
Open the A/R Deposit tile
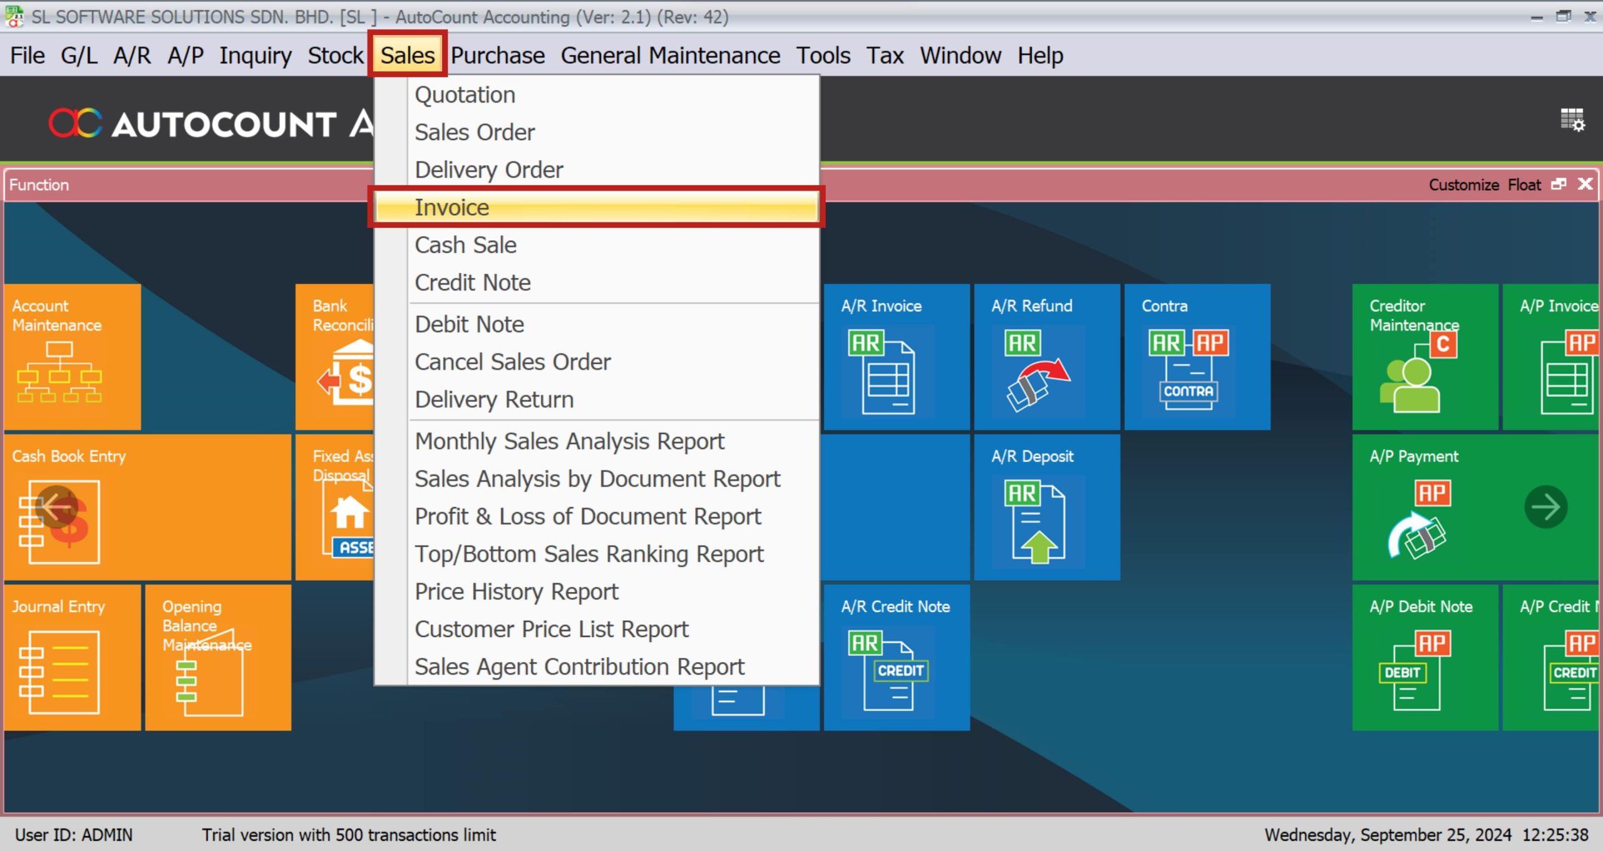coord(1046,507)
